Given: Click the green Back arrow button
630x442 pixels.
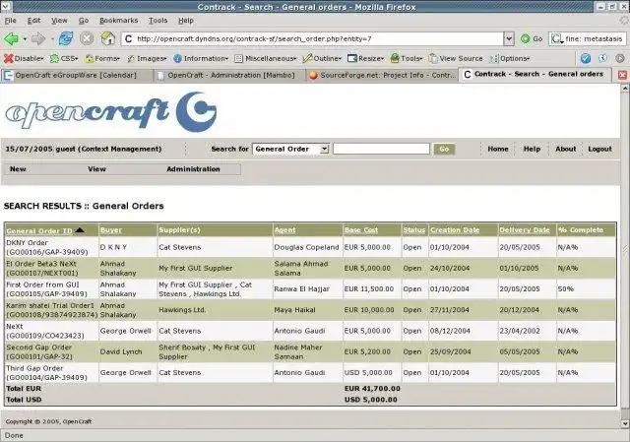Looking at the screenshot, I should (x=11, y=39).
